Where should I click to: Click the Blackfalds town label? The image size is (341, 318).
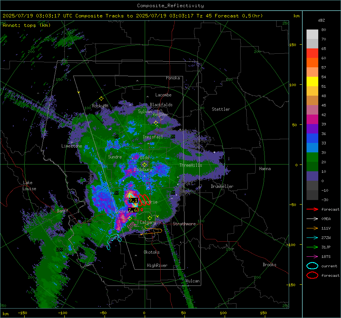161,105
